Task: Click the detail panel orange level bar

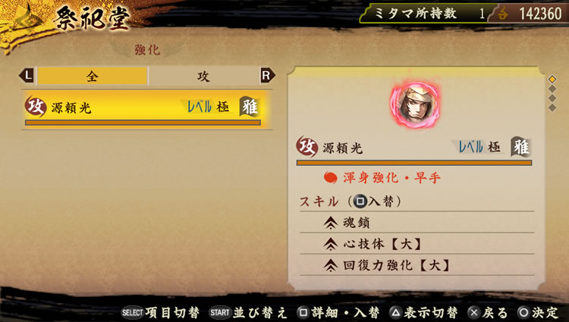Action: click(414, 163)
